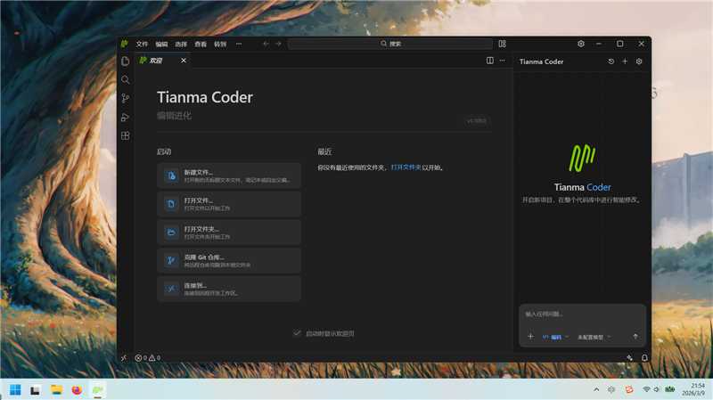The image size is (713, 400).
Task: Open the Wi-Fi network tray icon
Action: point(646,389)
